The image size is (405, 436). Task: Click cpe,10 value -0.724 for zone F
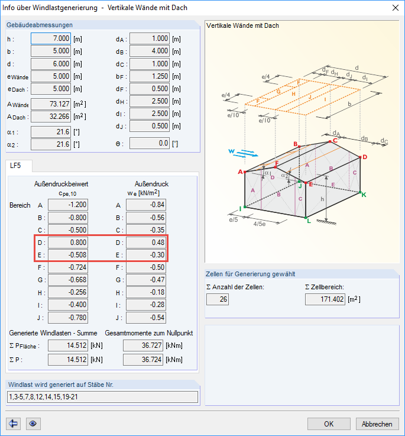68,267
